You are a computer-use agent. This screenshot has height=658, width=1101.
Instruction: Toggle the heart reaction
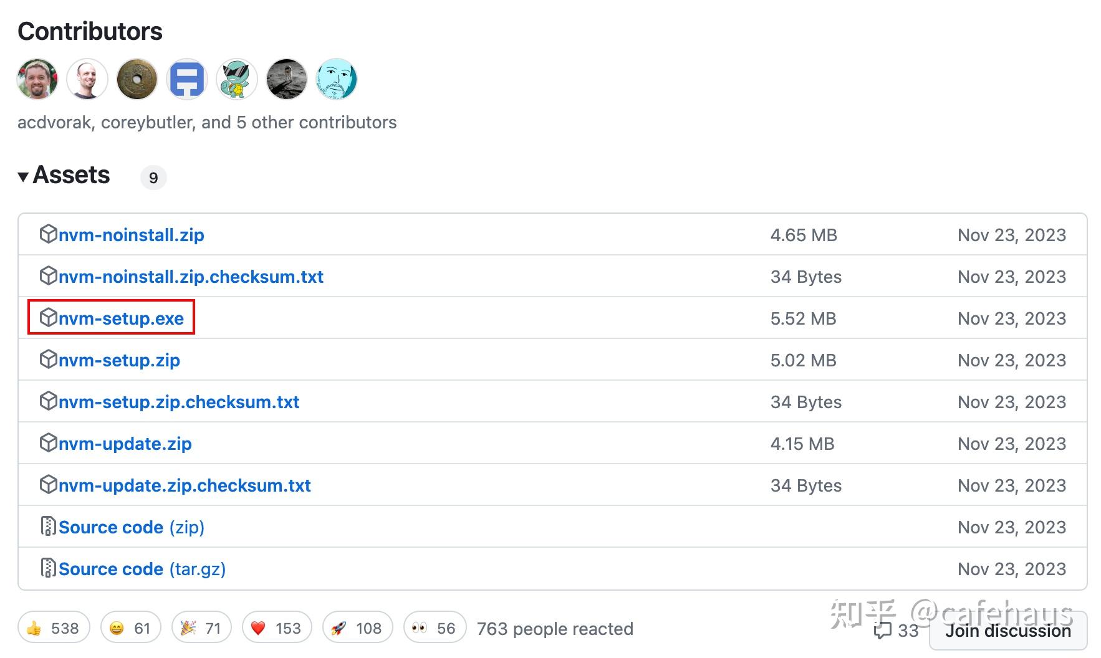(276, 628)
